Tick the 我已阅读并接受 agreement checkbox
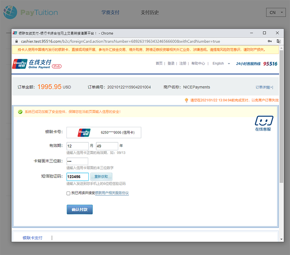Viewport: 290px width, 255px height. (x=68, y=193)
